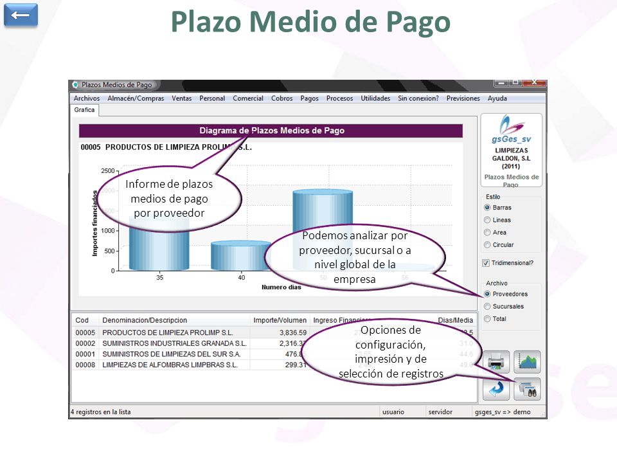The image size is (617, 463).
Task: Click code cell 00002
Action: point(85,343)
